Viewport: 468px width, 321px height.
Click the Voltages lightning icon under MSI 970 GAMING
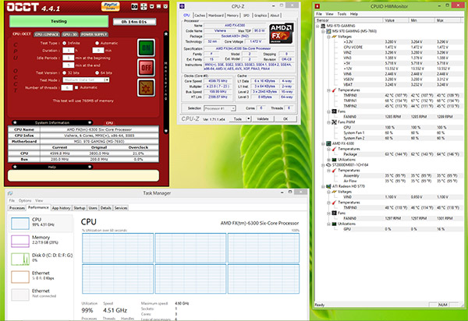coord(335,37)
